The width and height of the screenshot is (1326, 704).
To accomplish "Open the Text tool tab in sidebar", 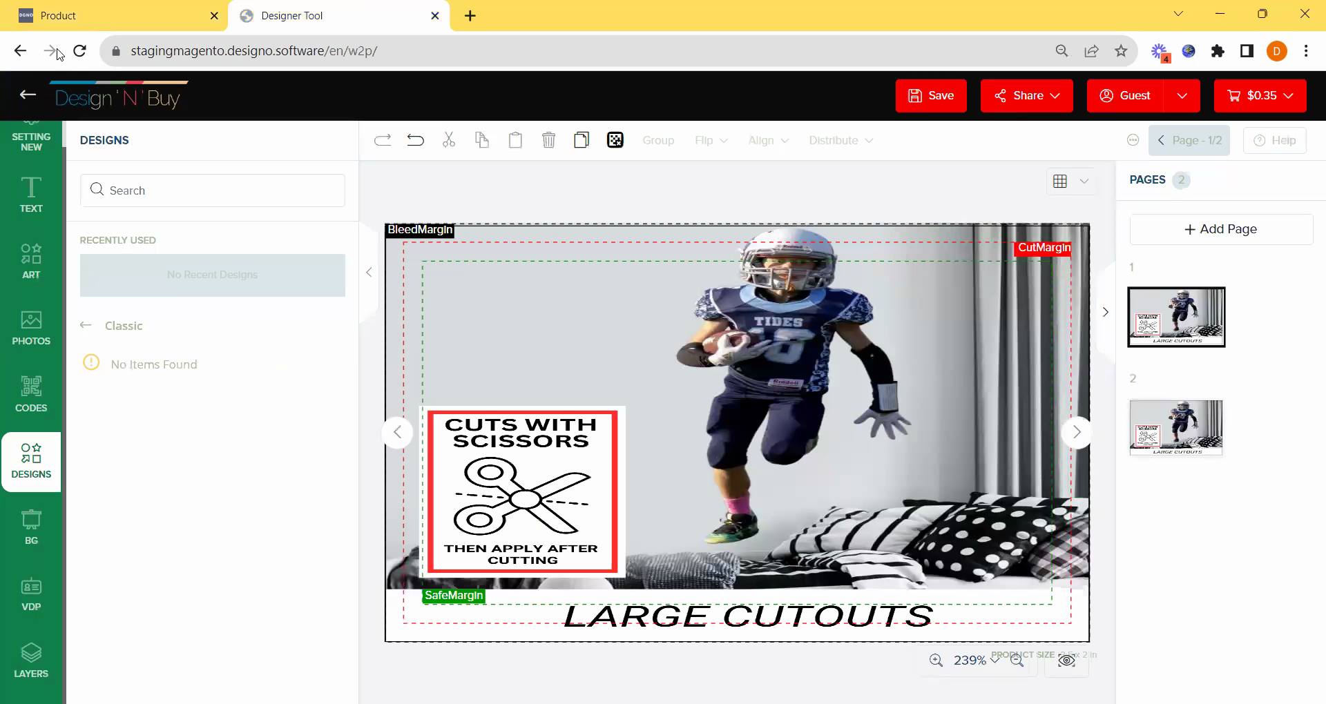I will click(31, 195).
